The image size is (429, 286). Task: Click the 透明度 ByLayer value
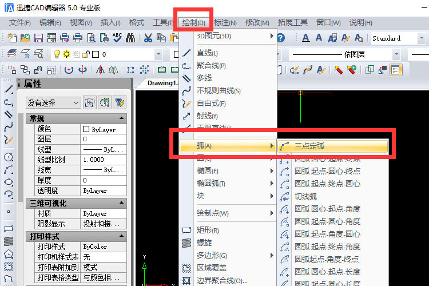click(104, 190)
